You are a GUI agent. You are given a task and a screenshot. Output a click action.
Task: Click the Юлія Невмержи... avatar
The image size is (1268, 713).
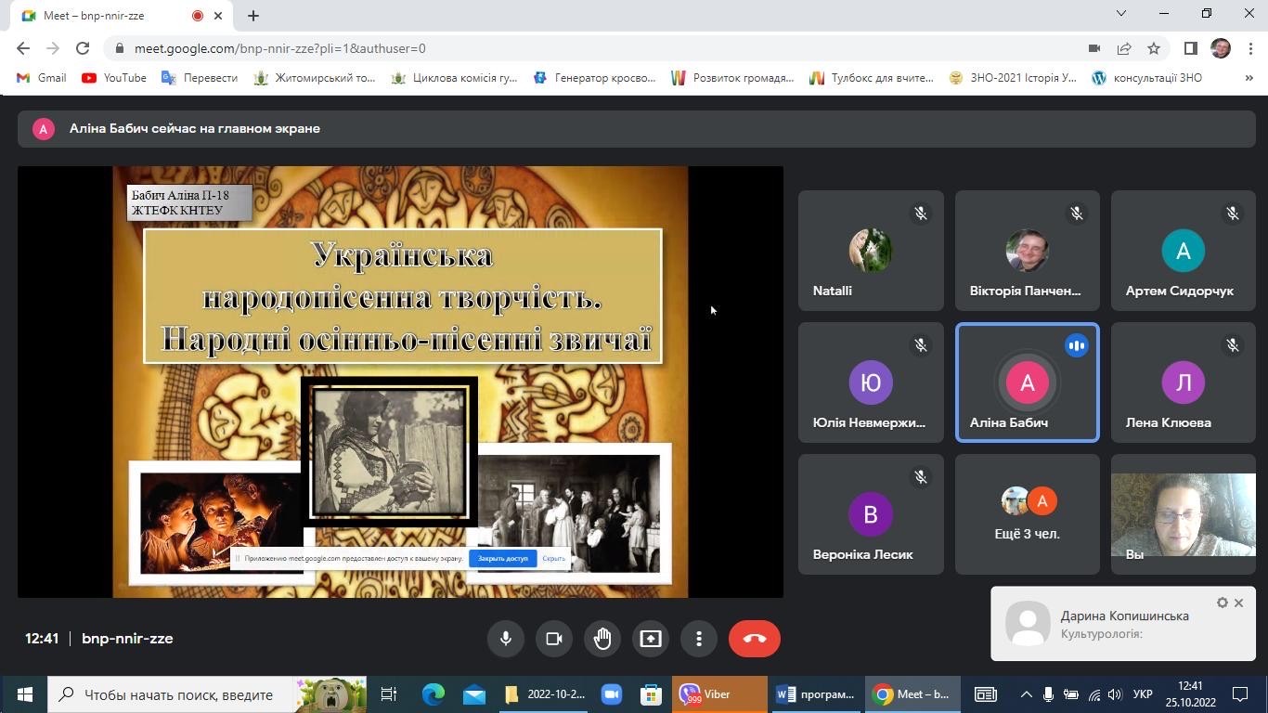[x=871, y=382]
